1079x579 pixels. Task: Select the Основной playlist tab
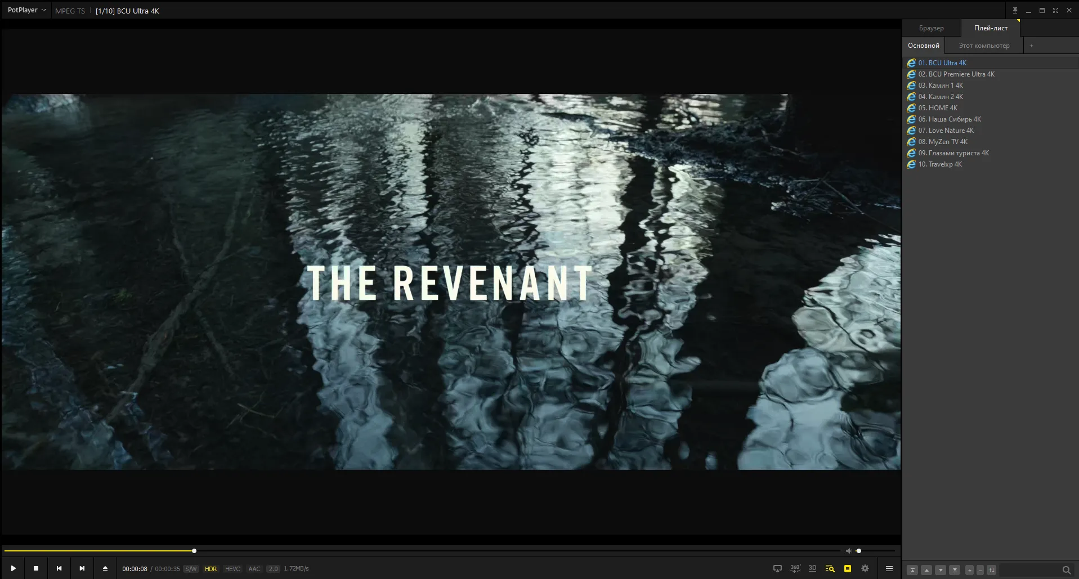(x=924, y=46)
